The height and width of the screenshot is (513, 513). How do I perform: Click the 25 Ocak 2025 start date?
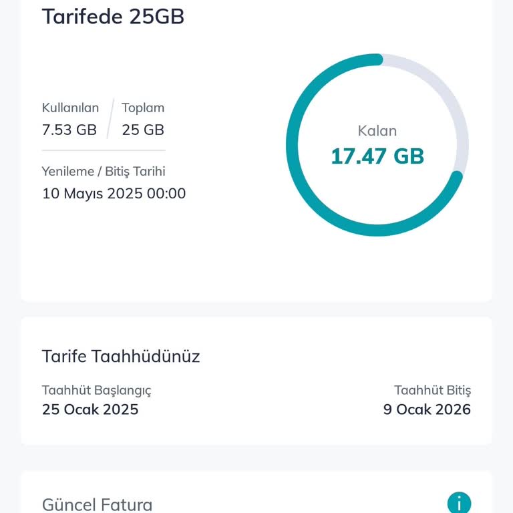coord(90,409)
